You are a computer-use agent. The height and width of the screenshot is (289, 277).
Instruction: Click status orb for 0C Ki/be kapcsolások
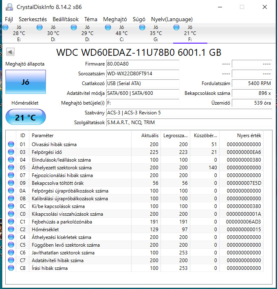point(11,206)
